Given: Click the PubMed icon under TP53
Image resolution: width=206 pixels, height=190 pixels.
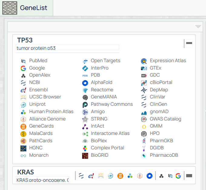Looking at the screenshot, I should [x=23, y=61].
